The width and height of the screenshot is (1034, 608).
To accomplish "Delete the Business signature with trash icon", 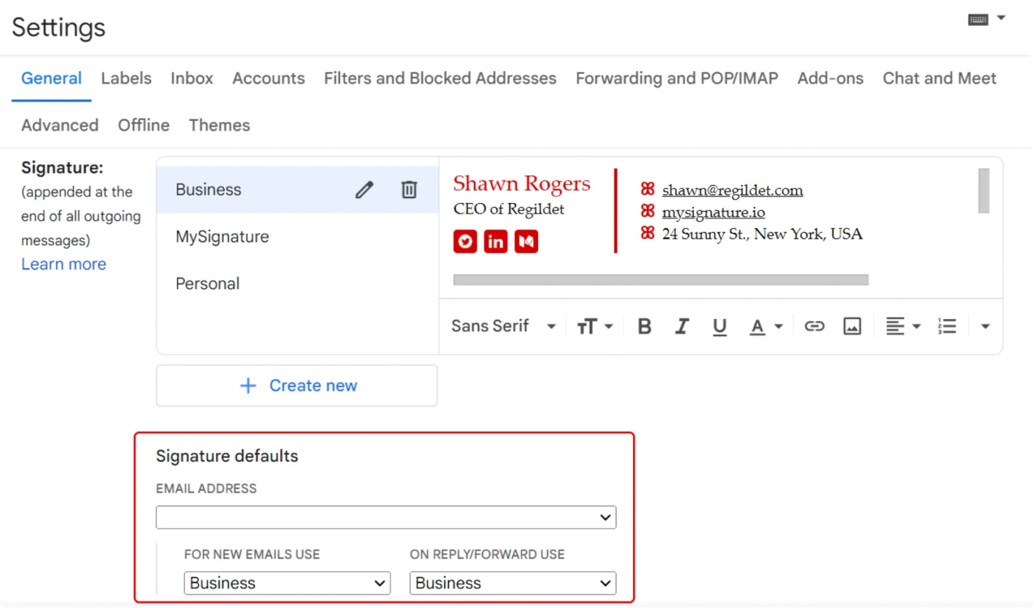I will [x=409, y=190].
